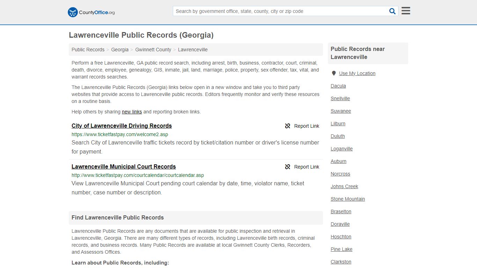
Task: Open Gwinnett County breadcrumb
Action: (x=153, y=50)
